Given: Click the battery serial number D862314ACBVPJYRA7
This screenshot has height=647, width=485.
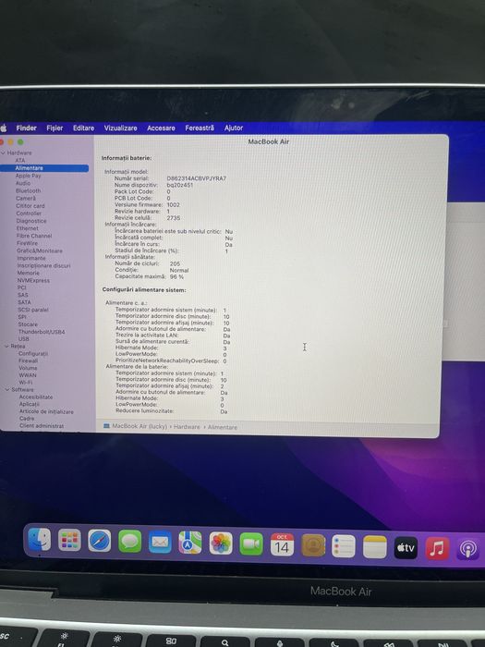Looking at the screenshot, I should [x=196, y=178].
